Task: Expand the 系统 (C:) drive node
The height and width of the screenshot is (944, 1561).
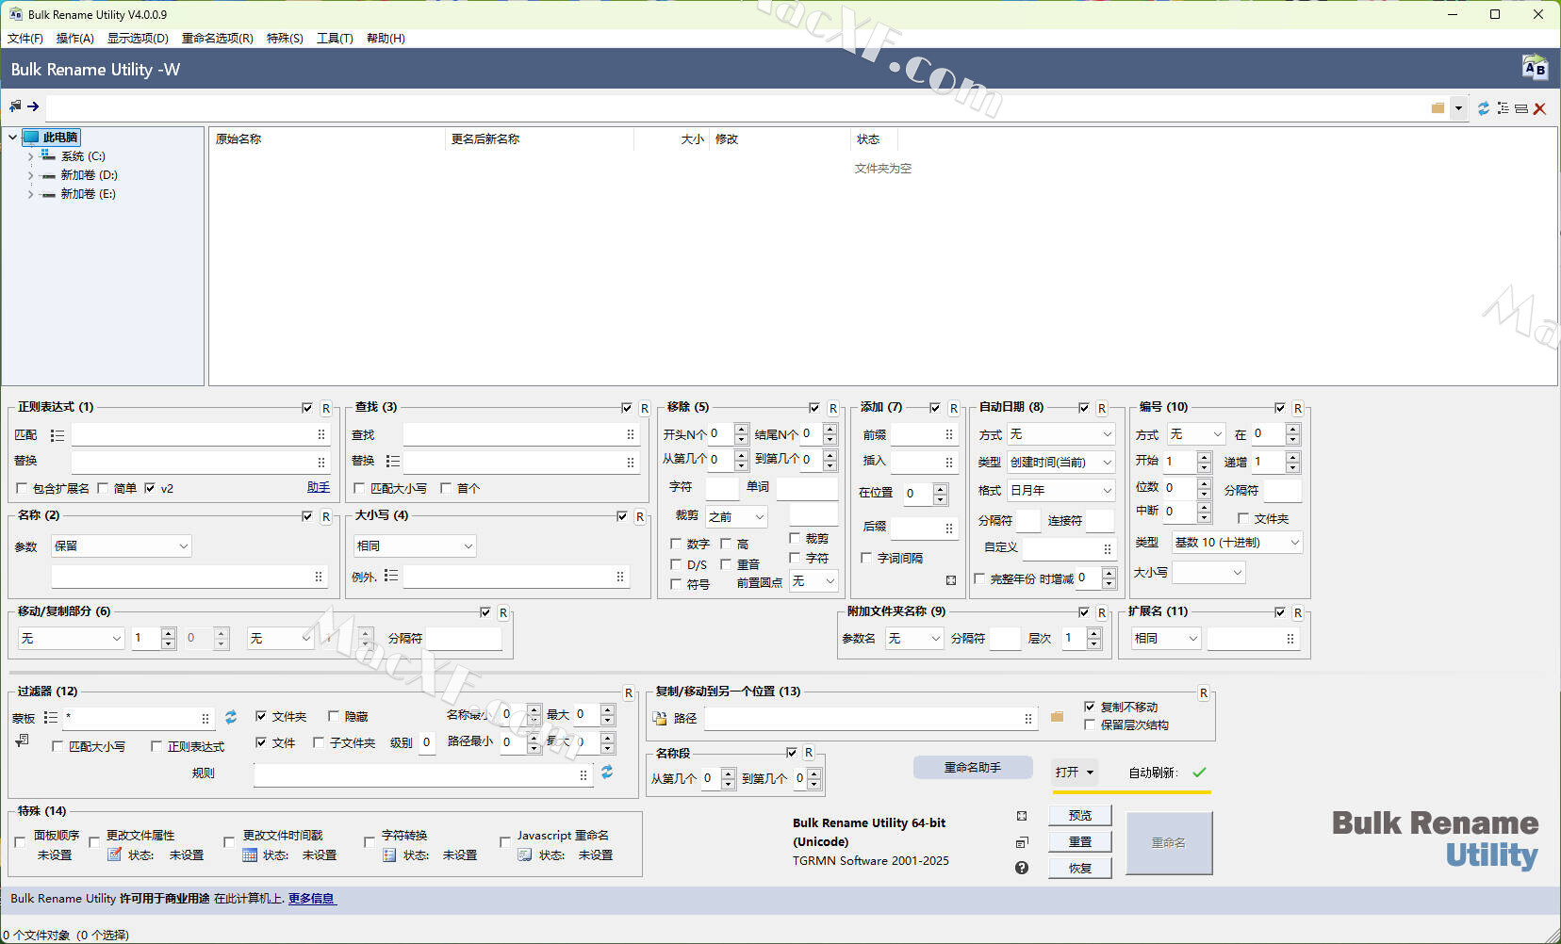Action: point(30,156)
